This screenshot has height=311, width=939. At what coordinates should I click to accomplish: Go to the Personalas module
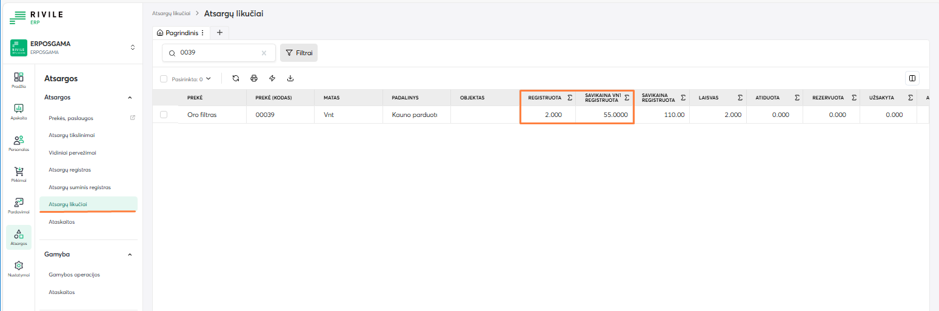click(19, 143)
